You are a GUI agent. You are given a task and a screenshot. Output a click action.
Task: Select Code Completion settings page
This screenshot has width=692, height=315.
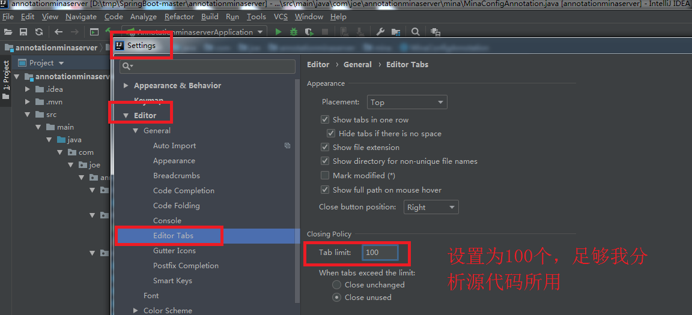pos(184,191)
